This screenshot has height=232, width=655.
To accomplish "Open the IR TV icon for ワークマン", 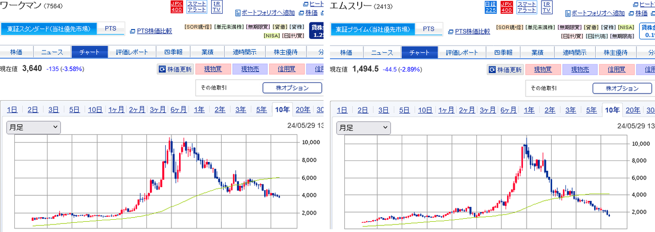I will pyautogui.click(x=217, y=7).
